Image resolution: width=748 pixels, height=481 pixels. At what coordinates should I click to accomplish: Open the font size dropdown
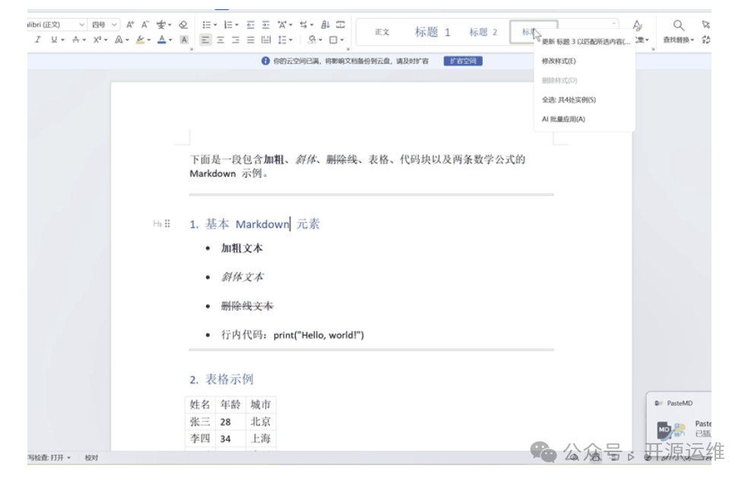(114, 24)
